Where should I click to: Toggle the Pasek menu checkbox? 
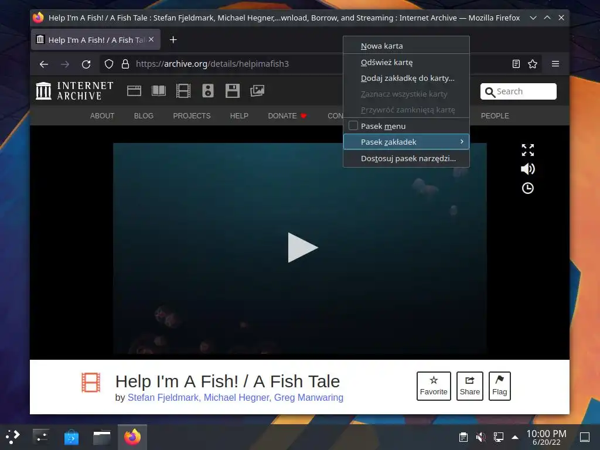[x=353, y=125]
